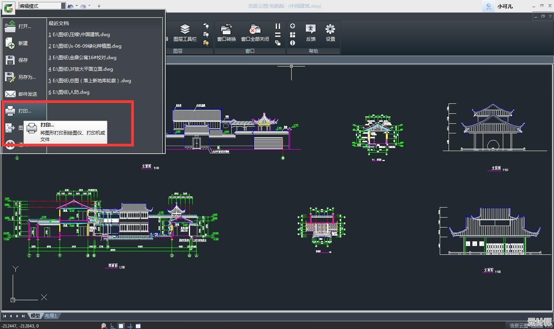Expand the quick access toolbar customize arrow
Viewport: 554px width, 329px height.
[x=99, y=6]
